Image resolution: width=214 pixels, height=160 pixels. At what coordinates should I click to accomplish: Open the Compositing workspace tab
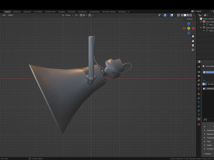pos(95,12)
